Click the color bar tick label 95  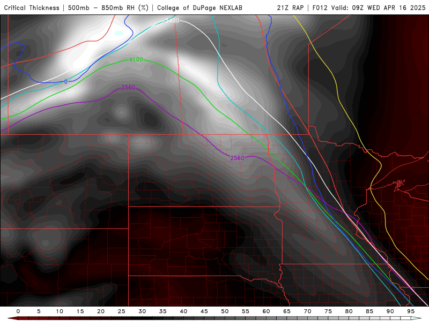(x=411, y=311)
